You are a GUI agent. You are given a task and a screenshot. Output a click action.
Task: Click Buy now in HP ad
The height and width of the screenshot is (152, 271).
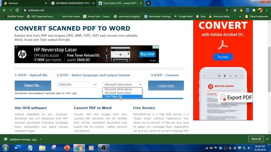click(147, 54)
